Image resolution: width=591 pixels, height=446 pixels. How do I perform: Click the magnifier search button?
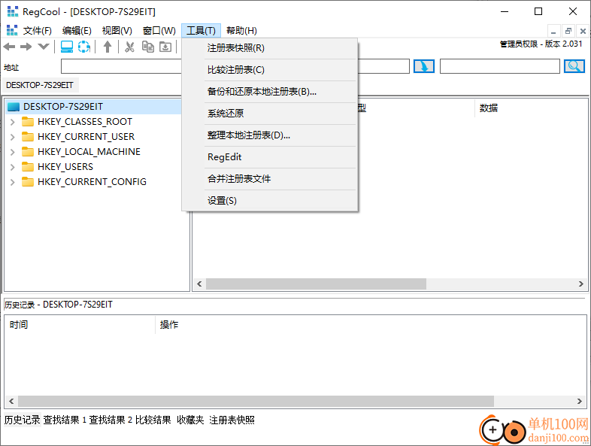click(574, 66)
